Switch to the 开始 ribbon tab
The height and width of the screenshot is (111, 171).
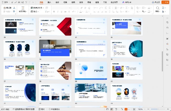click(41, 2)
